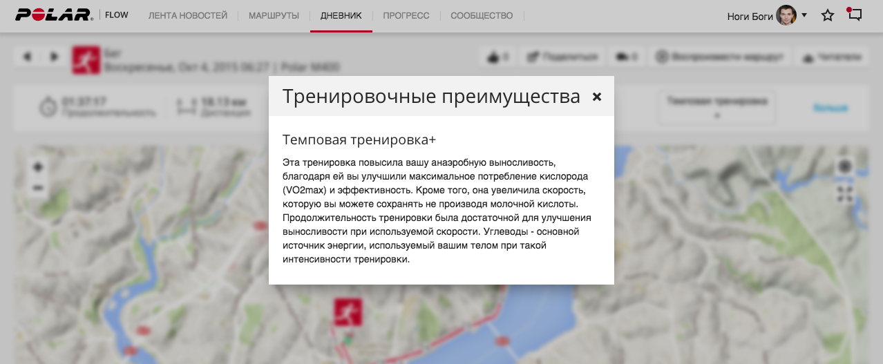Zoom in on the map
The image size is (883, 364).
pos(37,166)
